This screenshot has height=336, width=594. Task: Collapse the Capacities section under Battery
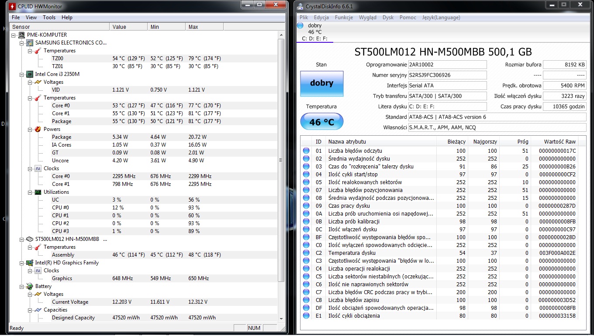[30, 310]
